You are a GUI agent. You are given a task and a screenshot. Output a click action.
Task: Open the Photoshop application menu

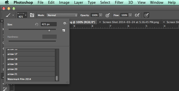pos(23,3)
